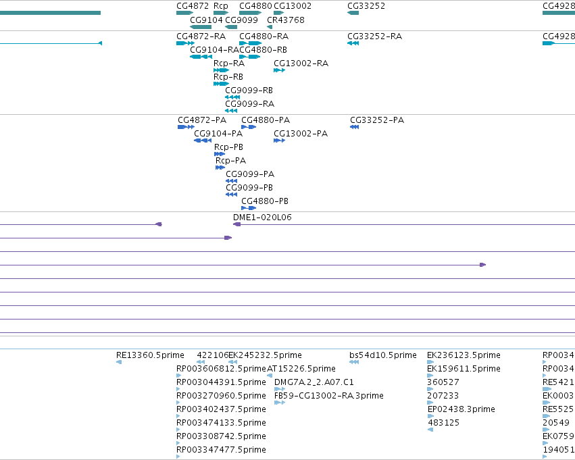Image resolution: width=575 pixels, height=460 pixels.
Task: Select transcript CG4872-RA
Action: (x=185, y=43)
